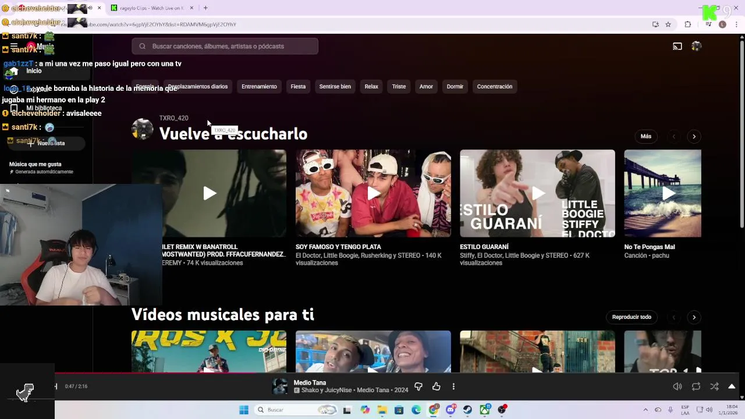Click the install app icon in address bar
The width and height of the screenshot is (745, 419).
coord(655,24)
